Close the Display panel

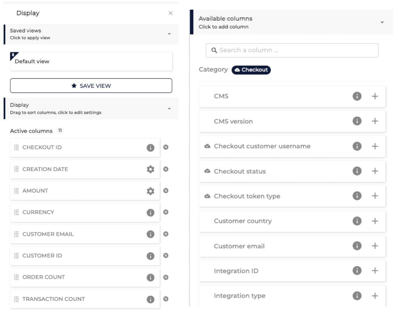[x=171, y=13]
